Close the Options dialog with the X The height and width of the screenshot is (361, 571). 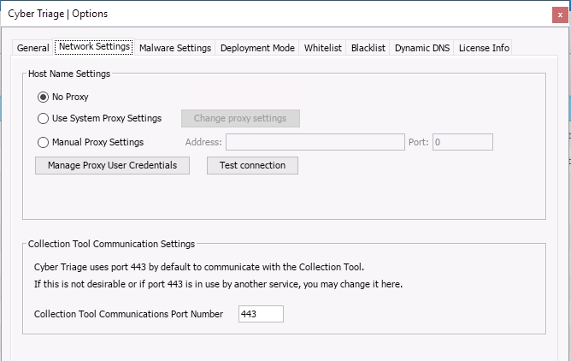coord(560,15)
